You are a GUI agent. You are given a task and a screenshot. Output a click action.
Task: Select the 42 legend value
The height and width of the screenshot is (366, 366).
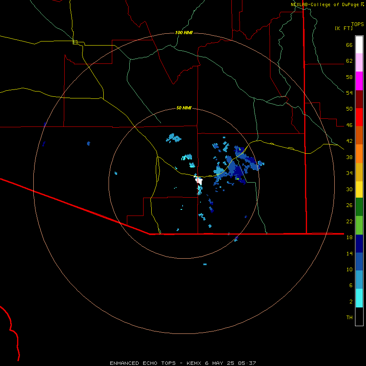tap(349, 141)
